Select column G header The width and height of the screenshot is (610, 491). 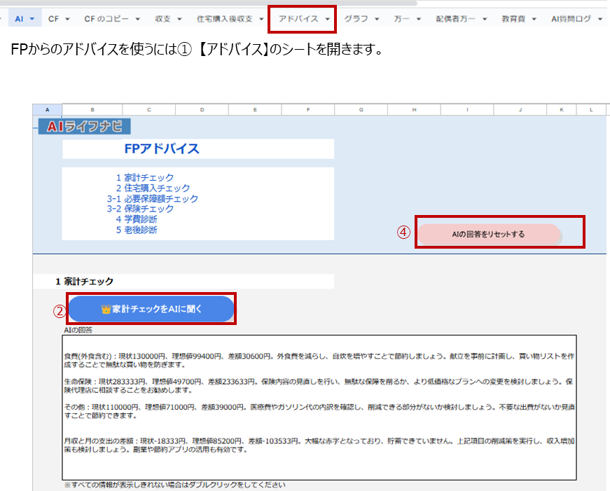(x=361, y=110)
